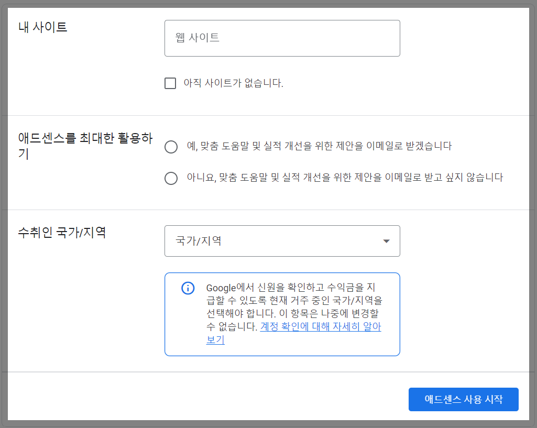Click the 애드센스 사용 시작 button
Screen dimensions: 537x428
(463, 399)
